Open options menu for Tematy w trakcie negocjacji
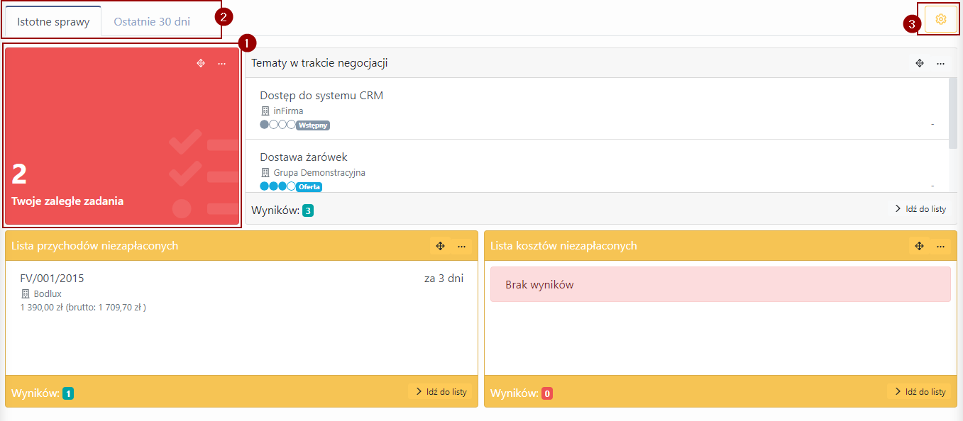963x421 pixels. [x=941, y=63]
